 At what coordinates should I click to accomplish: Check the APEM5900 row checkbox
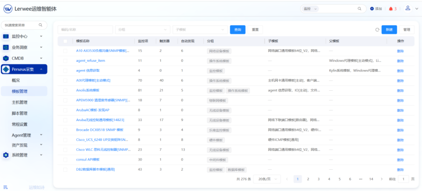tap(65, 100)
